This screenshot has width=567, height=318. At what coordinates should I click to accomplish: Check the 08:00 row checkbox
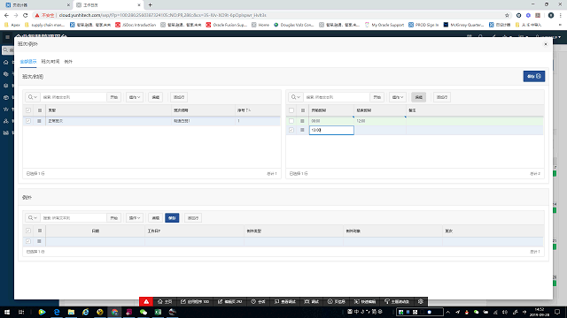click(291, 121)
